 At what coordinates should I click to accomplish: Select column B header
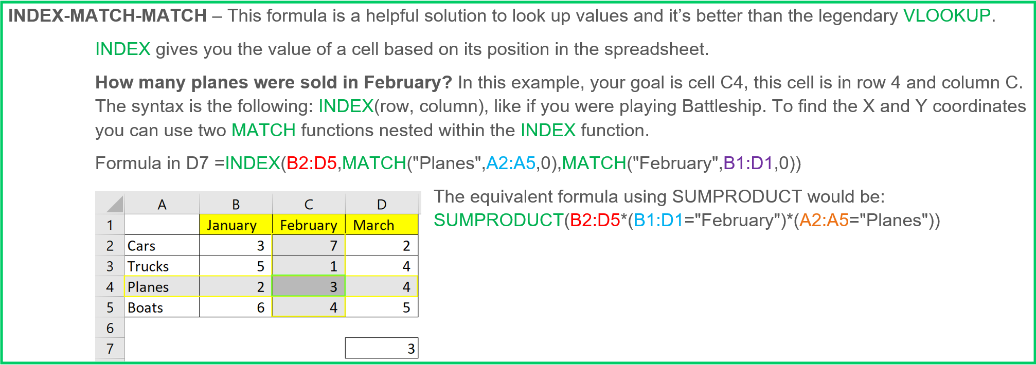click(236, 204)
